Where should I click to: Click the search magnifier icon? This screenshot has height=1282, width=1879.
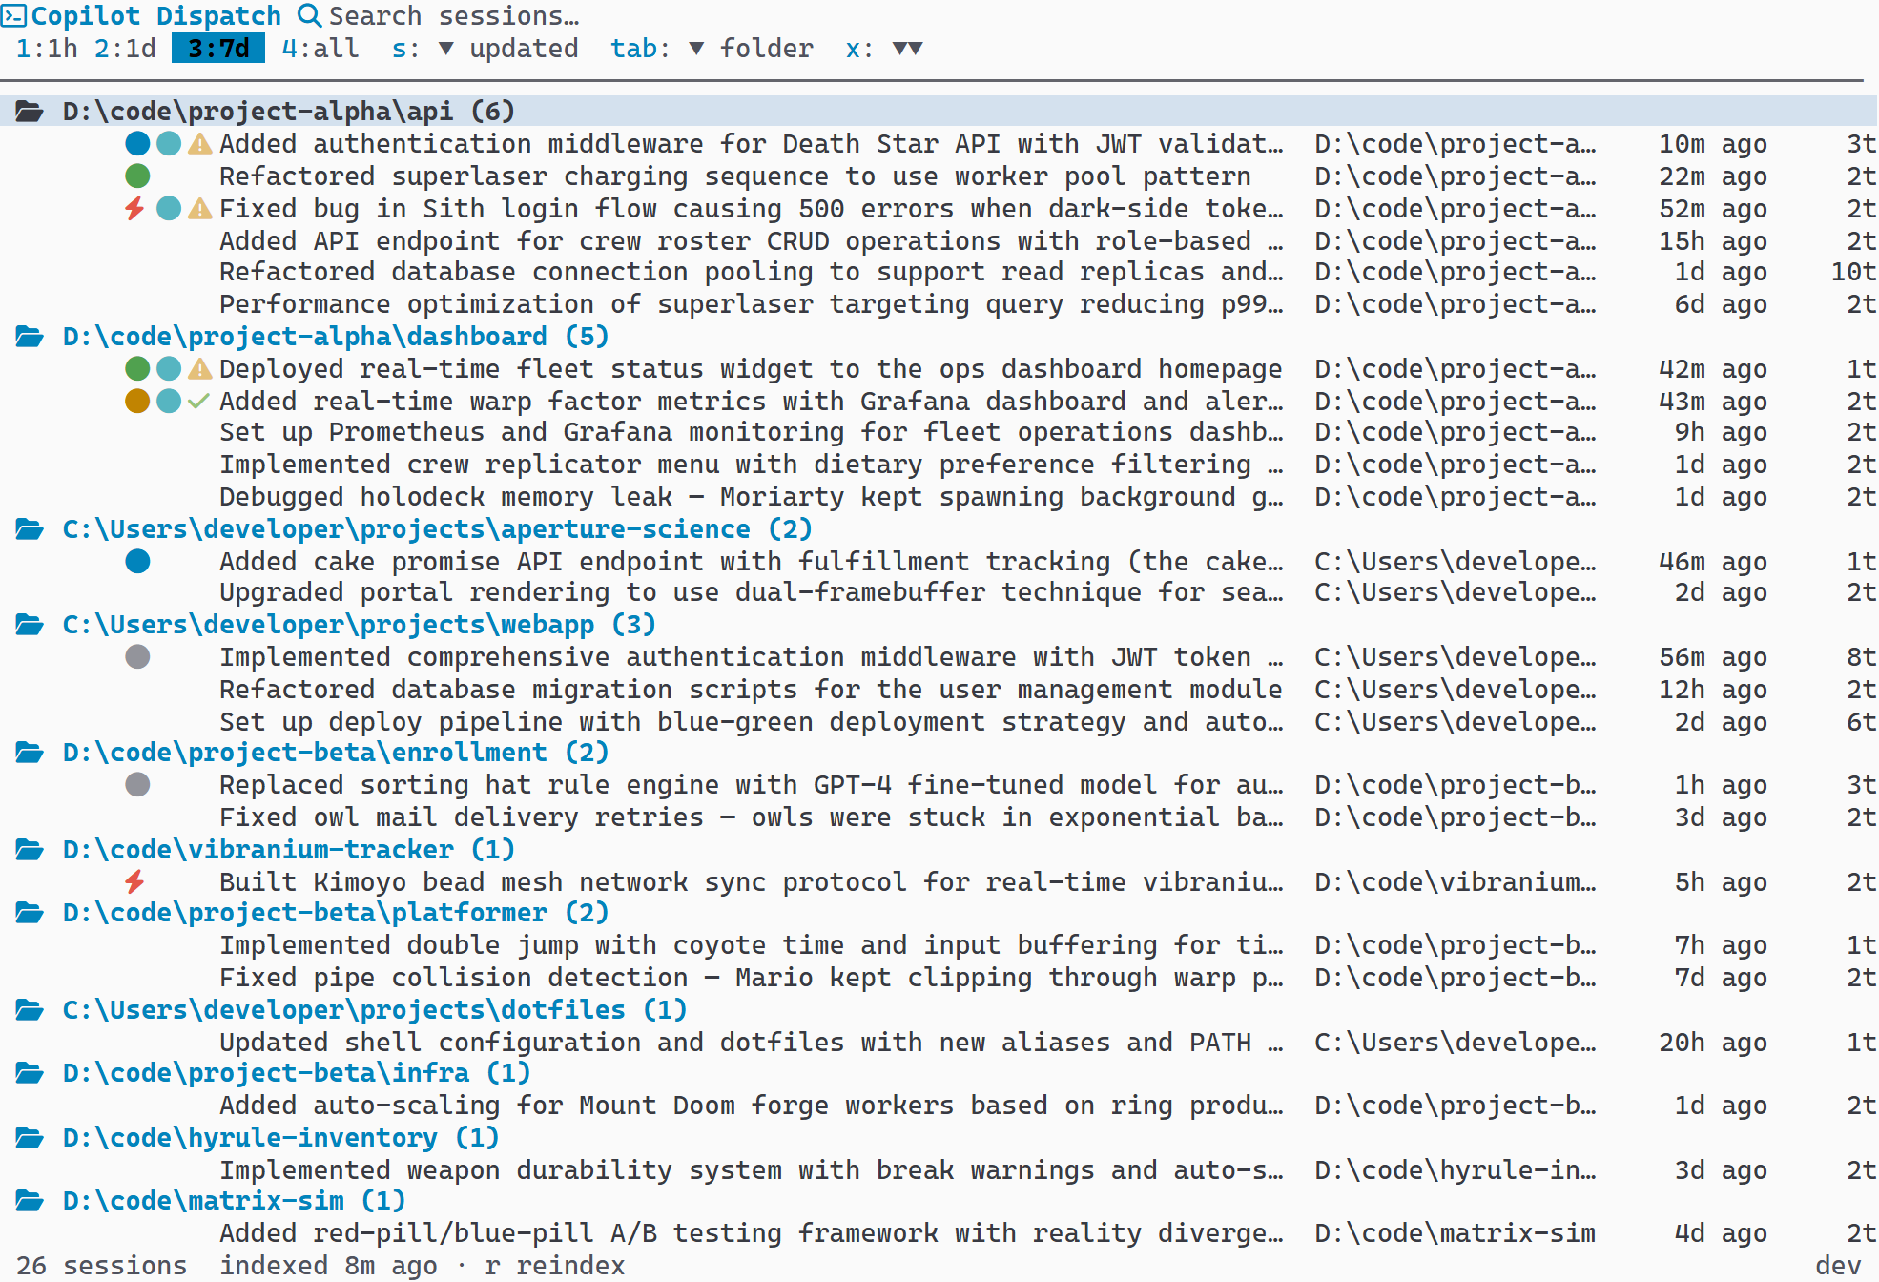click(x=309, y=15)
